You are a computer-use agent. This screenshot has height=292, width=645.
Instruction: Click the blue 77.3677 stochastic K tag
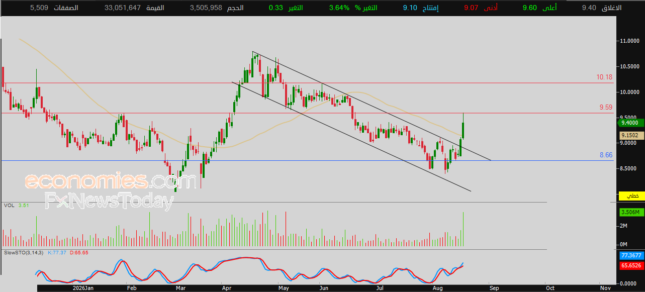631,256
